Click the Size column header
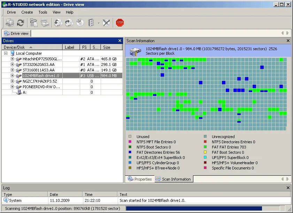 pyautogui.click(x=112, y=47)
